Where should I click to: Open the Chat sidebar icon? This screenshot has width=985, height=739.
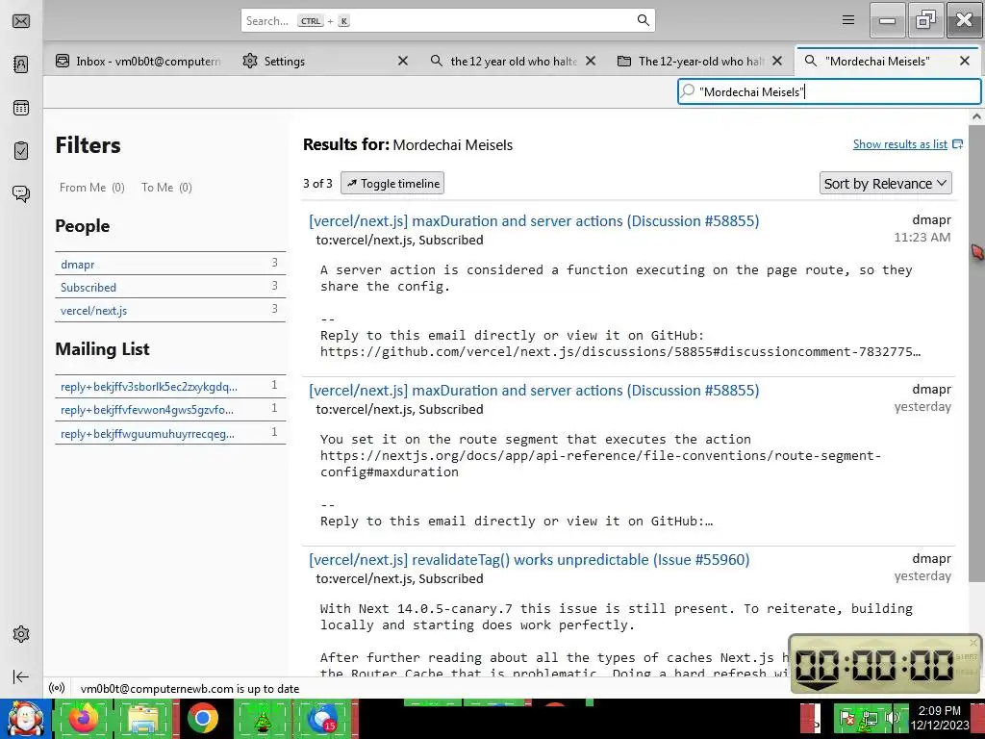click(21, 193)
